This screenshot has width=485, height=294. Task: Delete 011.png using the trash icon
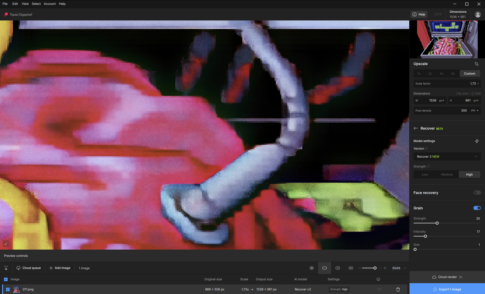(x=398, y=289)
